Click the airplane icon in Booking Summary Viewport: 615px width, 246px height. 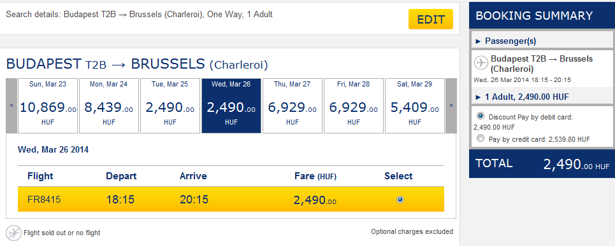point(481,62)
